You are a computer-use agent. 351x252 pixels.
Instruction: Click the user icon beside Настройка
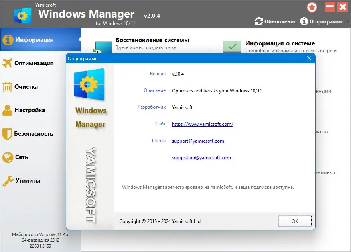point(7,110)
